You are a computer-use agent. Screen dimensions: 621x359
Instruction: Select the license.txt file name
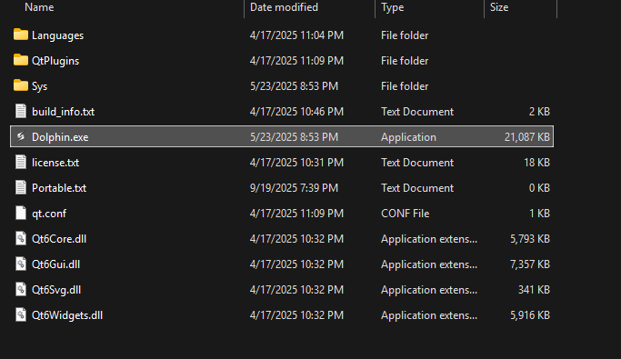[55, 163]
